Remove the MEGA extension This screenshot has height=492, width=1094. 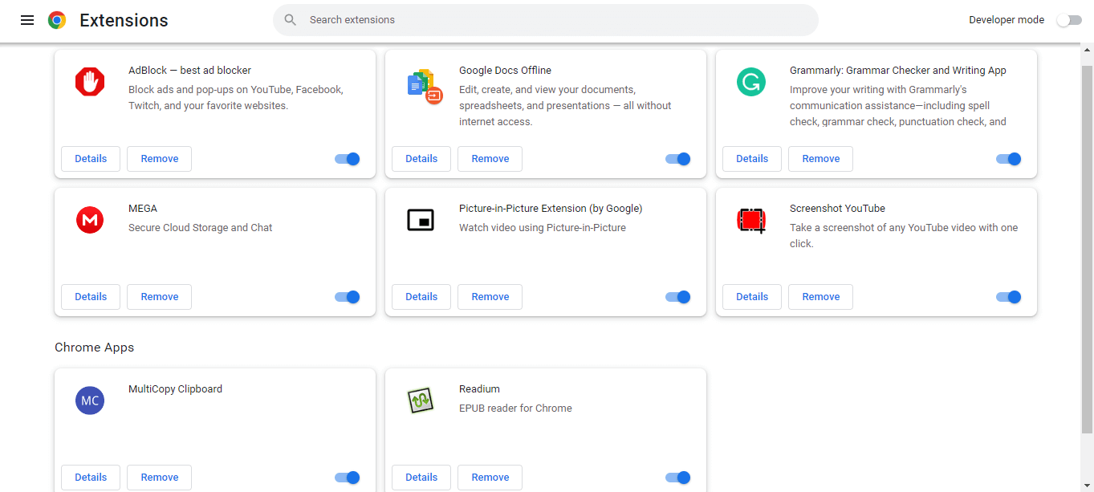(x=160, y=297)
